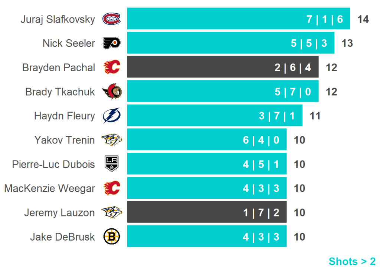
Task: Select Predators logo beside Jeremy Lauzon
Action: coord(111,212)
